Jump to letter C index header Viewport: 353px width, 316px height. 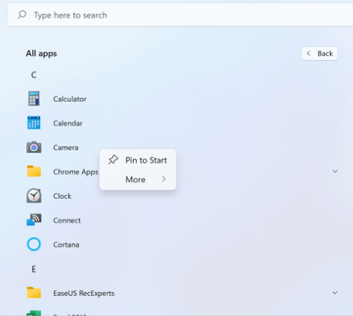click(x=34, y=75)
